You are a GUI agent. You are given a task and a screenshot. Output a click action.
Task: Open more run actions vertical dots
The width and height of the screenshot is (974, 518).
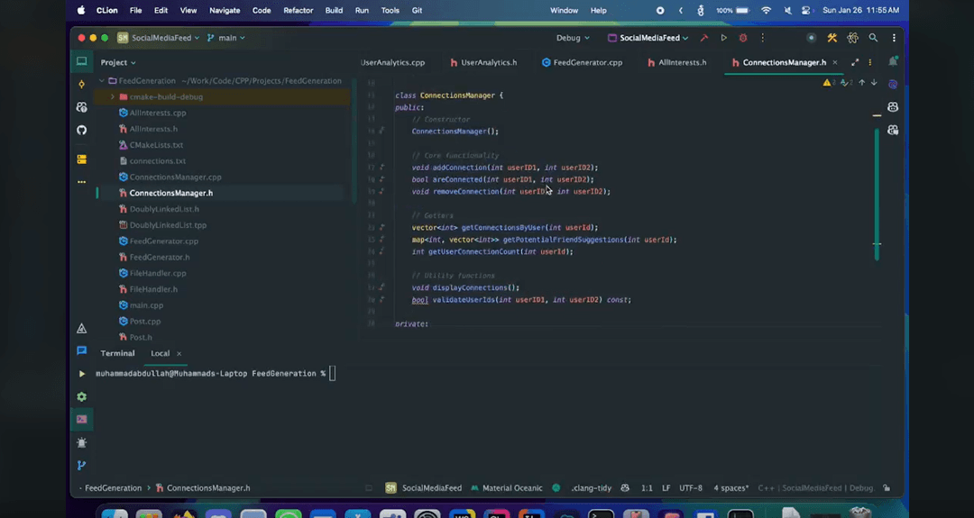tap(763, 38)
